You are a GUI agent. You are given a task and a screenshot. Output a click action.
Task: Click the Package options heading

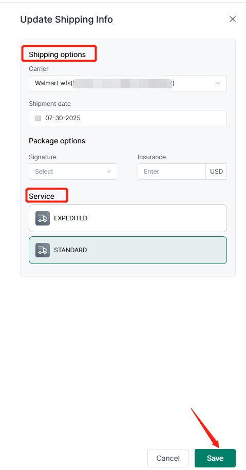pos(57,141)
